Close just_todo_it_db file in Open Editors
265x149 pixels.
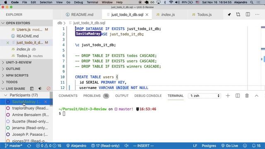pos(8,43)
